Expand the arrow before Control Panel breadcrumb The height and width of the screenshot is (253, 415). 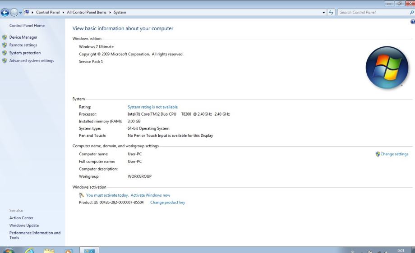pos(32,13)
